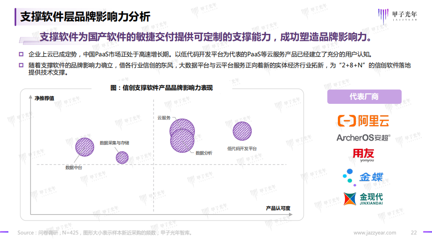Click the 代表厂商 purple header button

click(364, 96)
